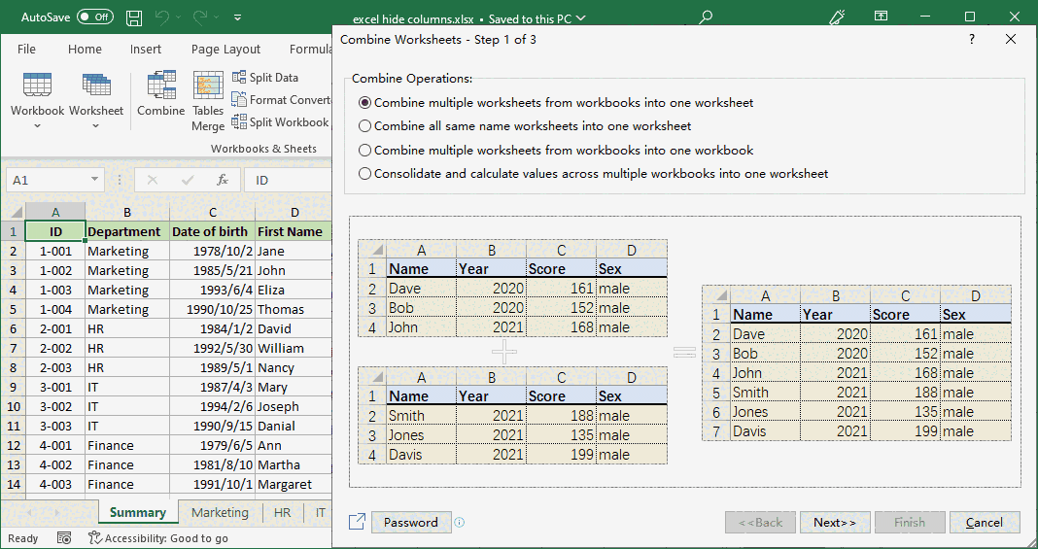Click the Save floppy disk icon
The width and height of the screenshot is (1038, 549).
(134, 17)
